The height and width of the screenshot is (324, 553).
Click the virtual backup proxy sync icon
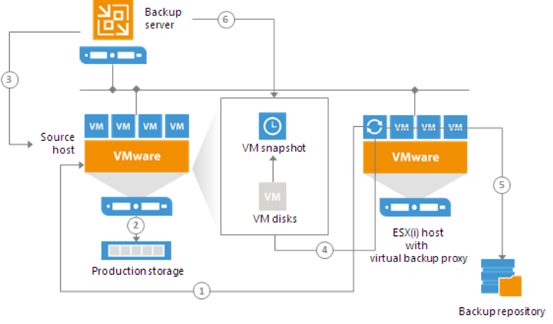(375, 126)
